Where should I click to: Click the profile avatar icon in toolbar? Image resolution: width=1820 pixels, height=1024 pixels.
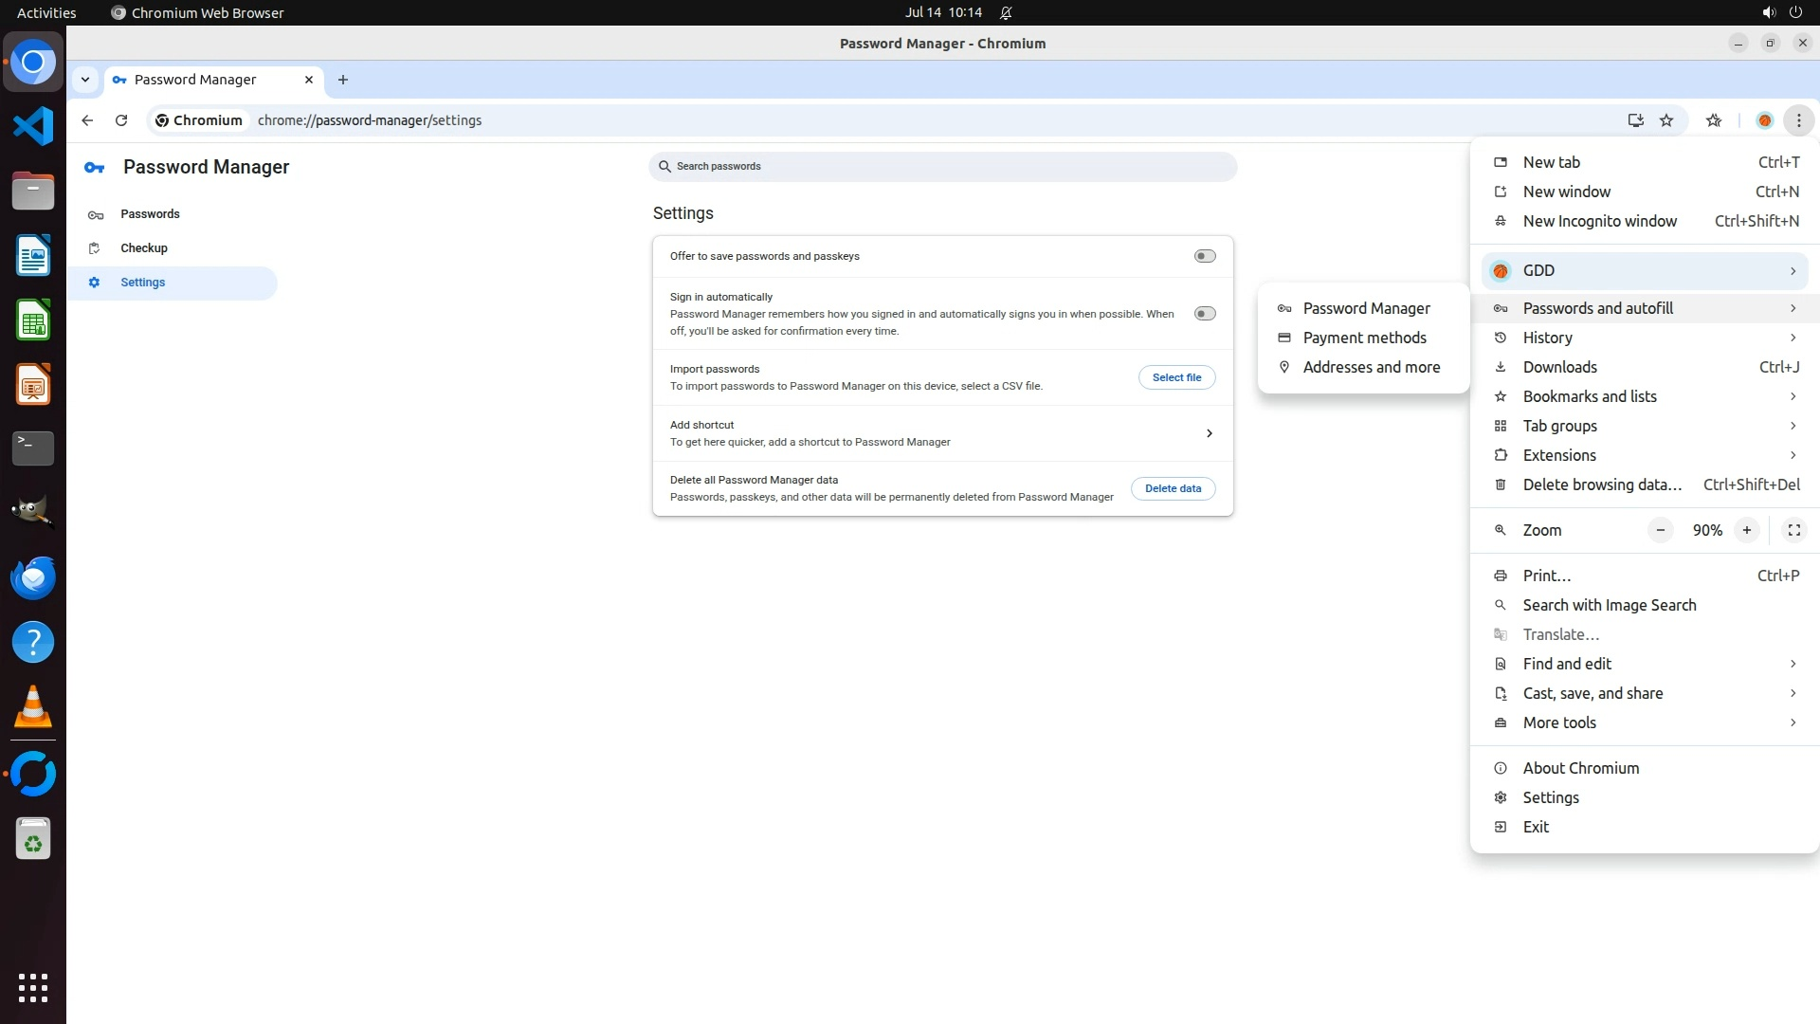1764,120
